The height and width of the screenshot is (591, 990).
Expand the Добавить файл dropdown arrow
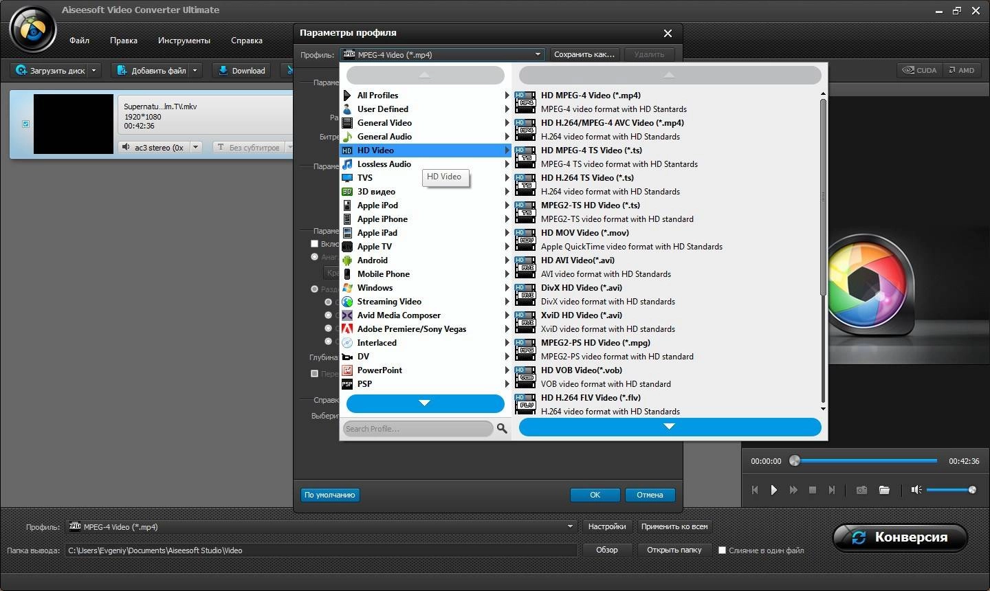(x=195, y=70)
